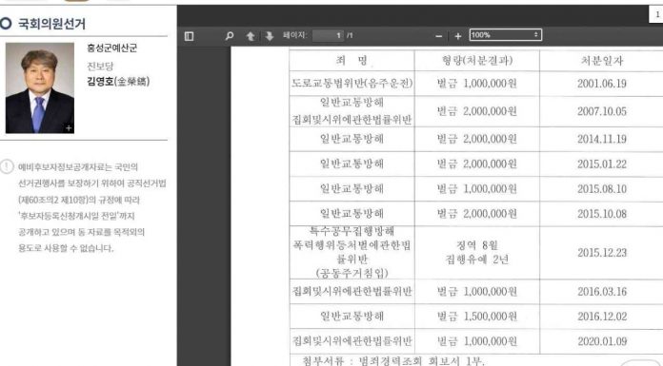Viewport: 663px width, 366px height.
Task: Click the 2015.12.23 date cell
Action: pyautogui.click(x=602, y=253)
